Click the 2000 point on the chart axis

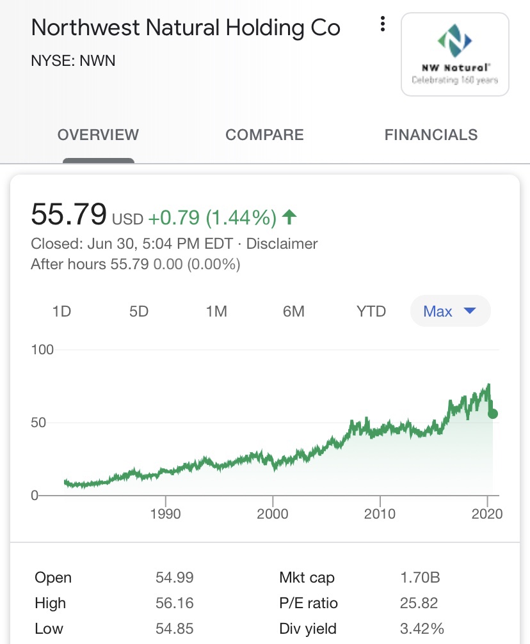click(x=273, y=514)
